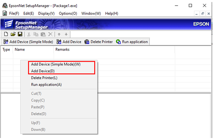This screenshot has height=140, width=213.
Task: Click the New file toolbar icon
Action: click(x=6, y=34)
